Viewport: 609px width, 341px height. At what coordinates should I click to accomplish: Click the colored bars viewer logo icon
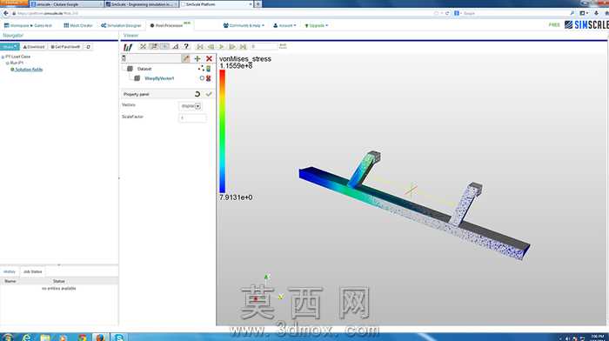128,47
